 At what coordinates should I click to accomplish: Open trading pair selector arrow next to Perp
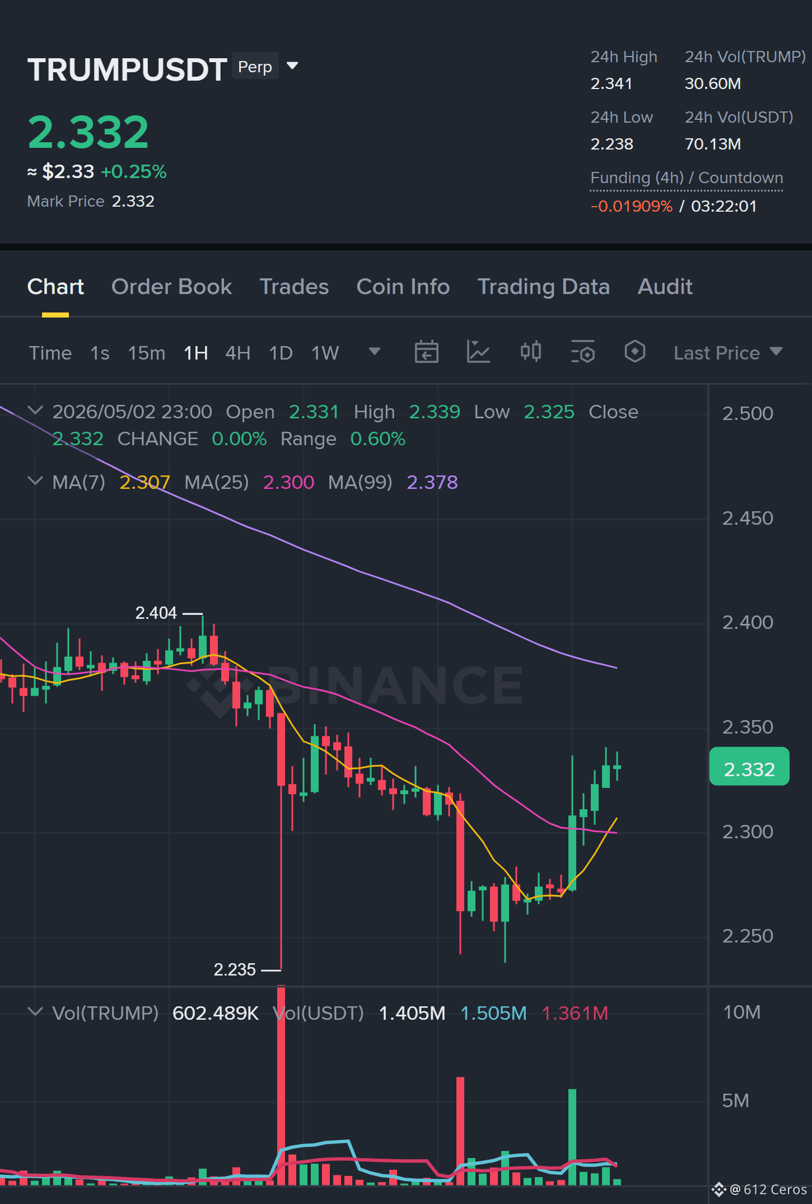click(292, 66)
